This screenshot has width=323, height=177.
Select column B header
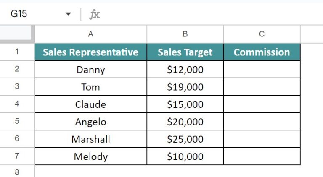pos(185,34)
